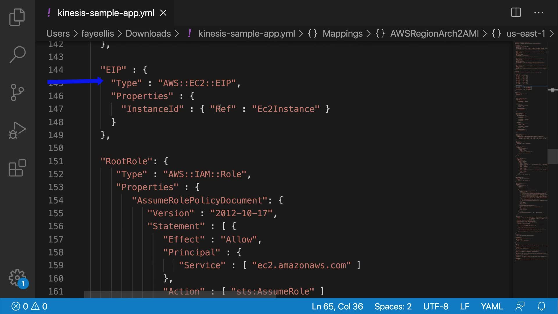Open the Extensions view
Screen dimensions: 558x314
pos(17,168)
